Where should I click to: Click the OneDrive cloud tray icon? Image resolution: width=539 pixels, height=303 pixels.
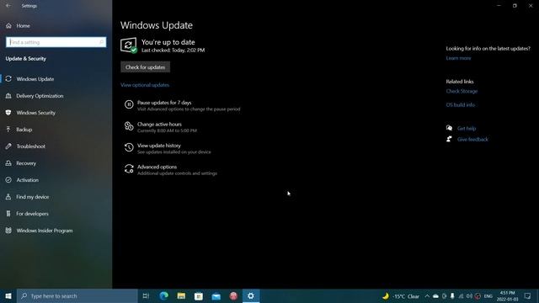(435, 296)
